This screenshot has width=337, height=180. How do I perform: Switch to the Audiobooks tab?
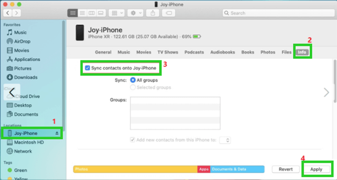(222, 52)
